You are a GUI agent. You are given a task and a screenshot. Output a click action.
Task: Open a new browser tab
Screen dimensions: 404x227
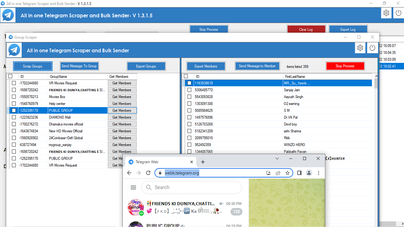203,162
